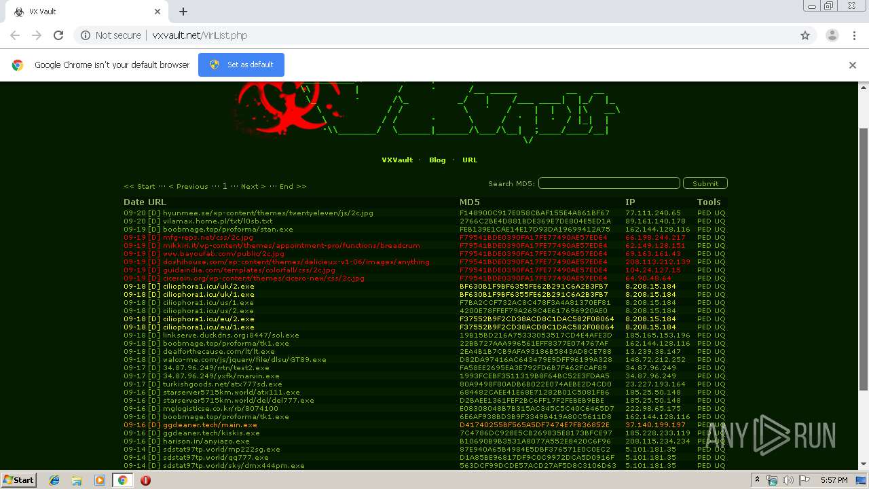Image resolution: width=869 pixels, height=489 pixels.
Task: Open the vilamax.home.pl l0sb.txt entry
Action: (x=217, y=221)
